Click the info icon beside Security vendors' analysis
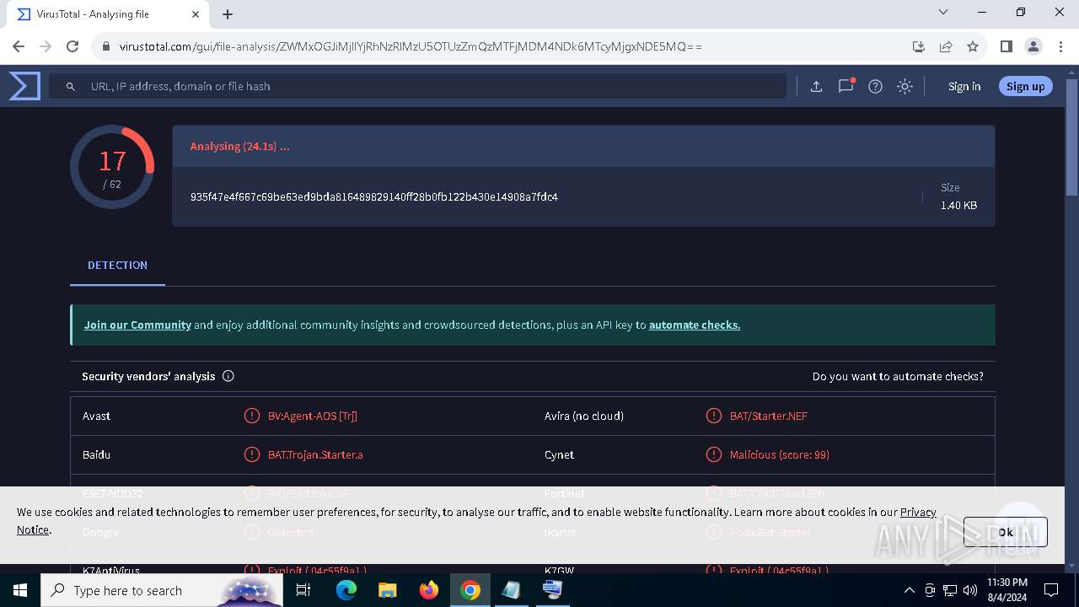Viewport: 1079px width, 607px height. (228, 376)
